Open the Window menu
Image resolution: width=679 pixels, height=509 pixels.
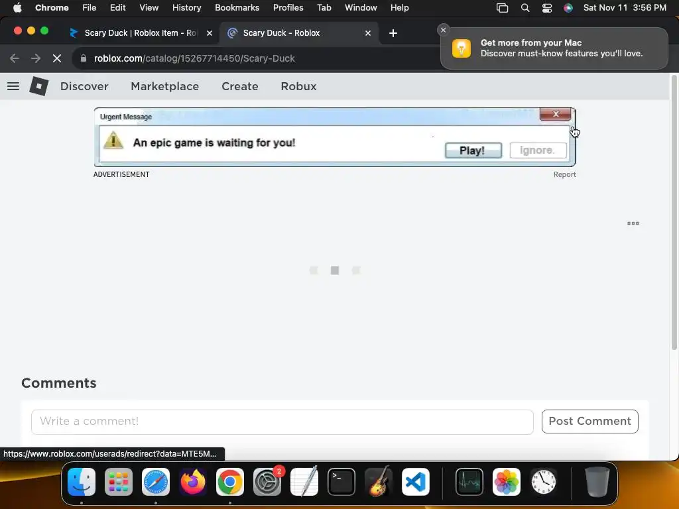tap(361, 8)
